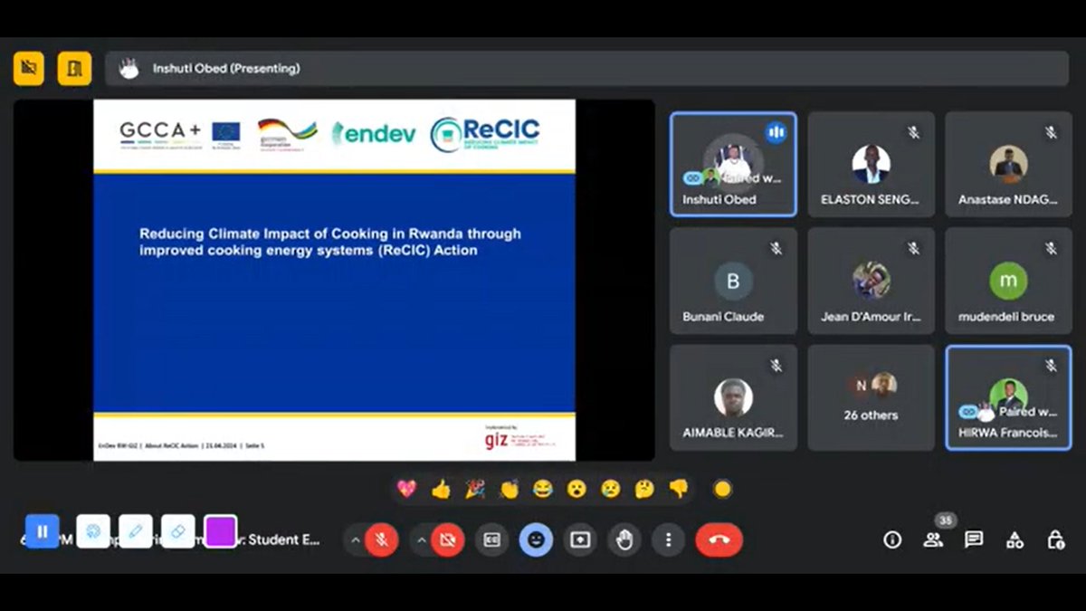Open the people panel showing 35
Image resolution: width=1086 pixels, height=611 pixels.
click(x=933, y=539)
